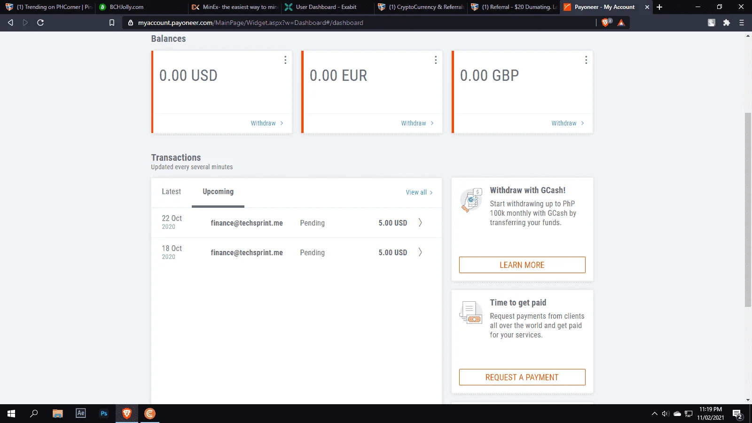Screen dimensions: 752x423
Task: Withdraw from the USD balance
Action: (x=267, y=123)
